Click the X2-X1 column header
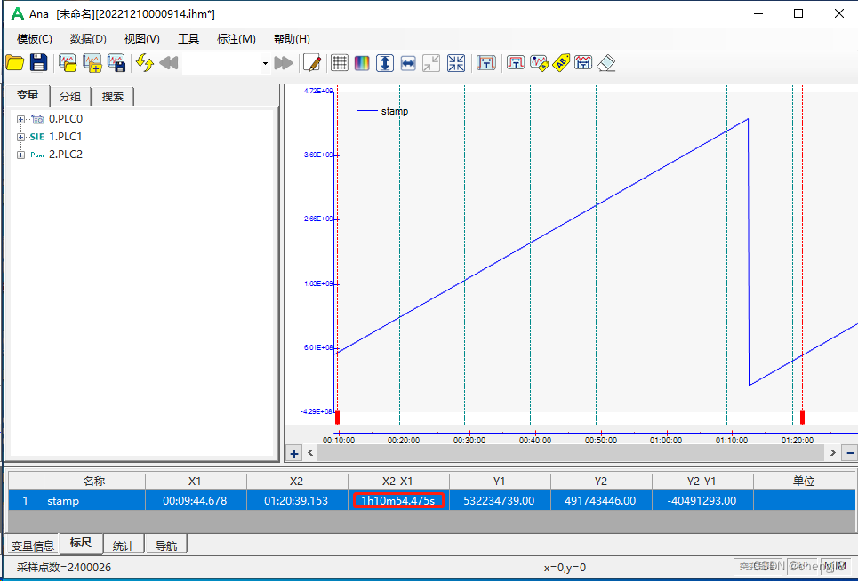 point(397,481)
